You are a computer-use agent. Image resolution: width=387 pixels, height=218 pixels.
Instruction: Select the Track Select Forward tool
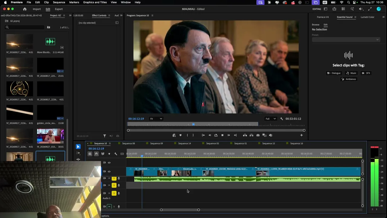78,153
